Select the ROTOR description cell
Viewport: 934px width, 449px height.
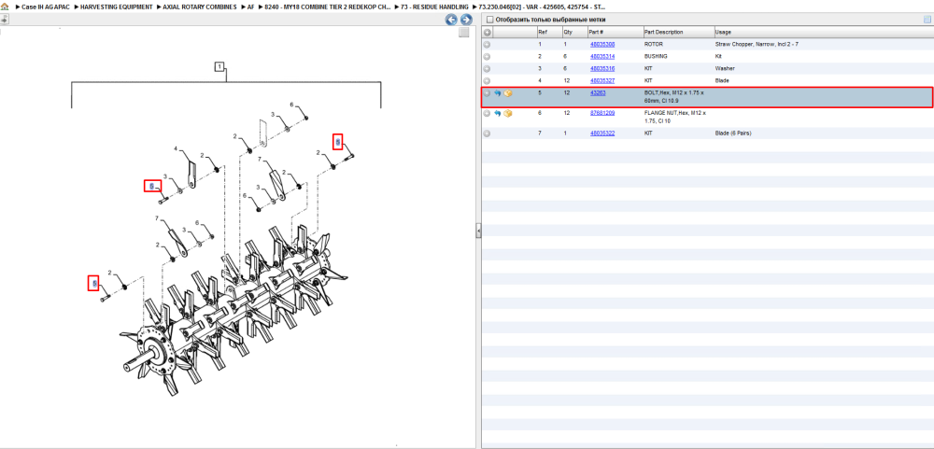[653, 45]
